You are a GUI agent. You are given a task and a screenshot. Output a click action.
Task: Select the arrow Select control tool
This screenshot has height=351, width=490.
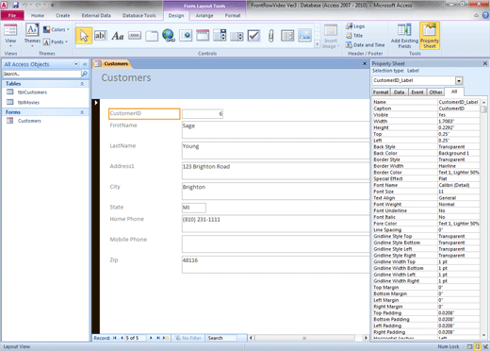click(x=84, y=36)
